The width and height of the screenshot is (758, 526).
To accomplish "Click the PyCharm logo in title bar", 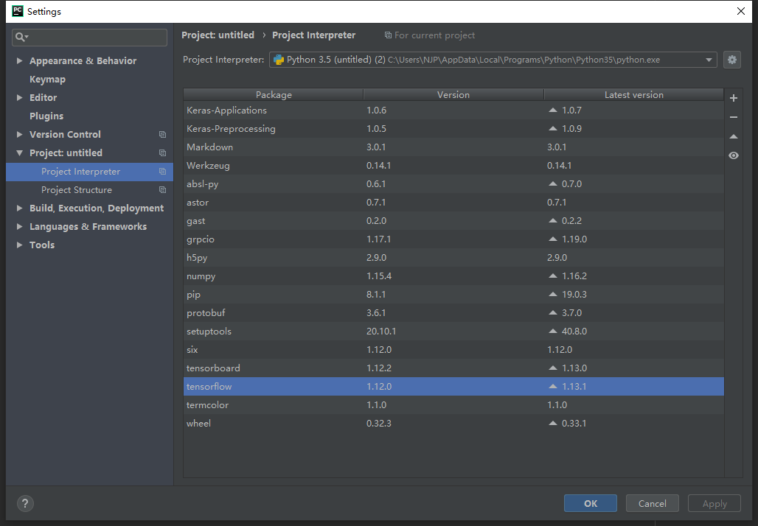I will pos(18,11).
